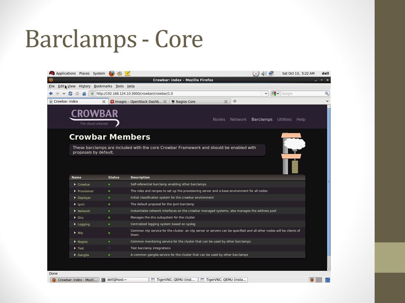Close the Images - OpenStack Dashboard tab
405x303 pixels.
point(165,101)
